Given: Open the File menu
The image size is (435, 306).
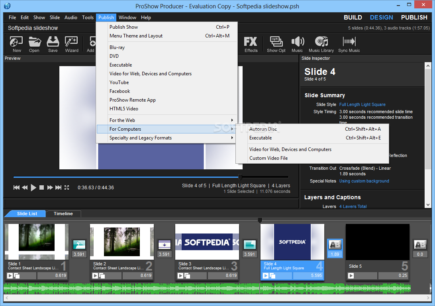Looking at the screenshot, I should (x=12, y=18).
